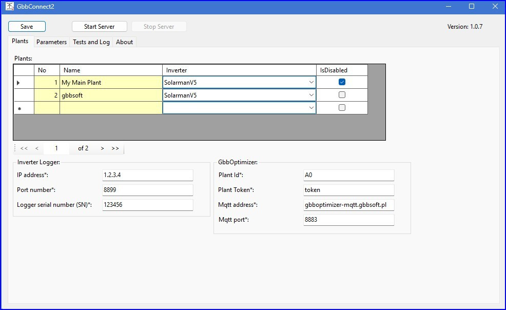Click the Mqtt address field
Screen dimensions: 506x310
pyautogui.click(x=349, y=205)
